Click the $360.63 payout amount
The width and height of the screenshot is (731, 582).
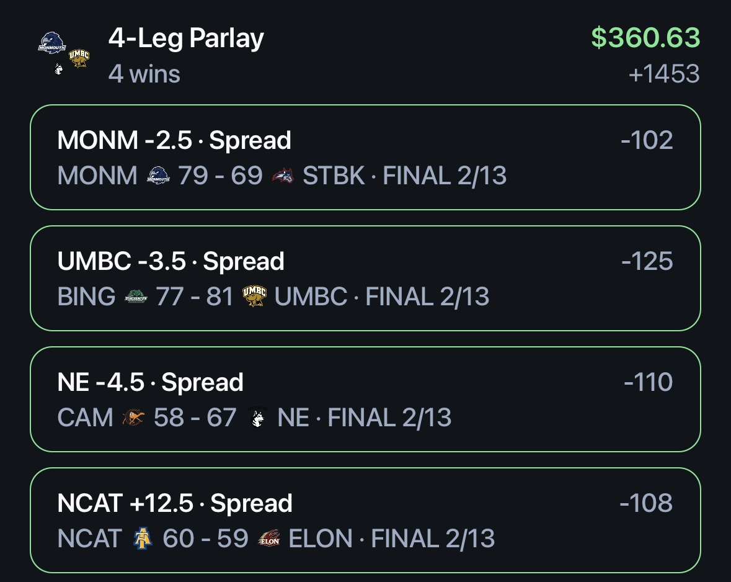point(645,37)
